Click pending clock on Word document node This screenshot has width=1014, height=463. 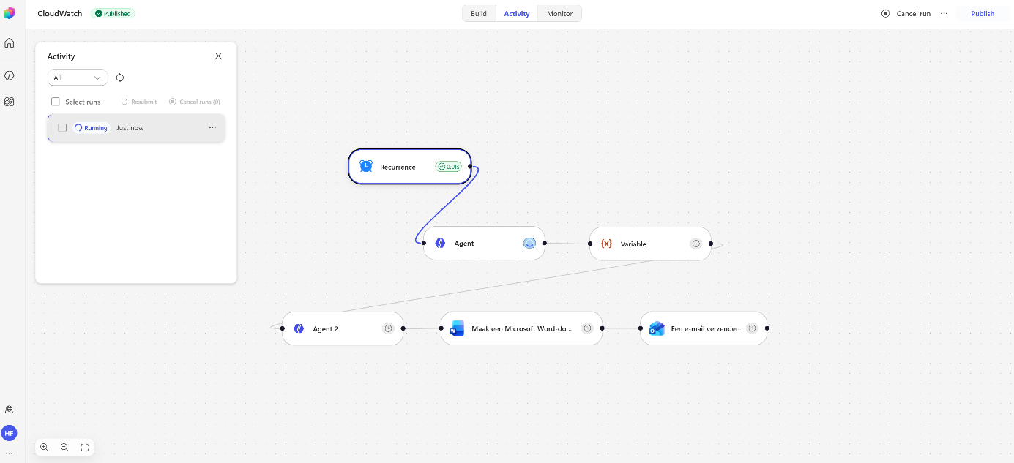click(x=587, y=328)
